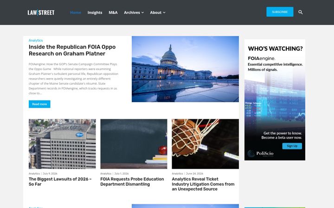Click the featured article excerpt paragraph
Image resolution: width=334 pixels, height=208 pixels.
coord(73,79)
